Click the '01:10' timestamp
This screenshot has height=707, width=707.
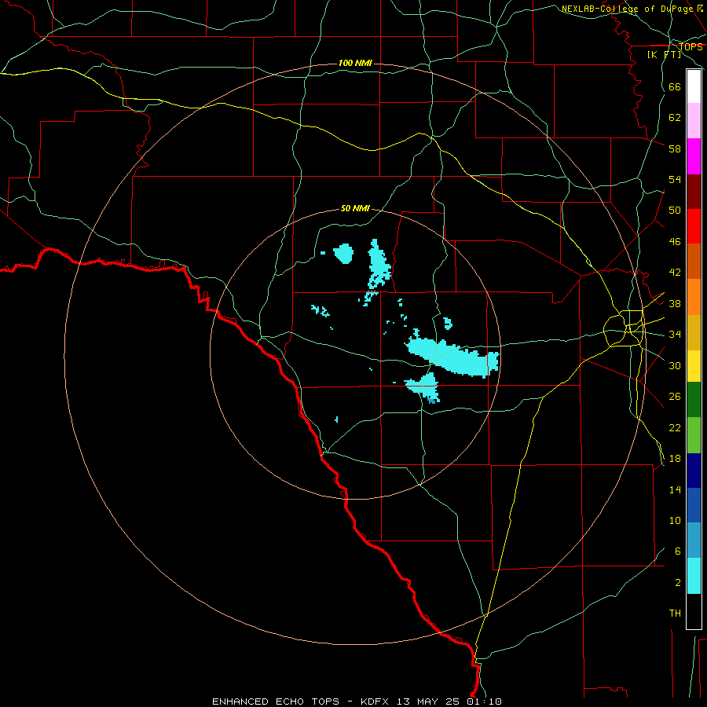pos(484,702)
